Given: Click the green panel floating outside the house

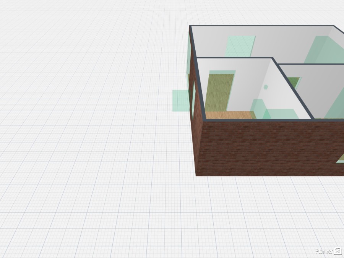Looking at the screenshot, I should (x=180, y=100).
